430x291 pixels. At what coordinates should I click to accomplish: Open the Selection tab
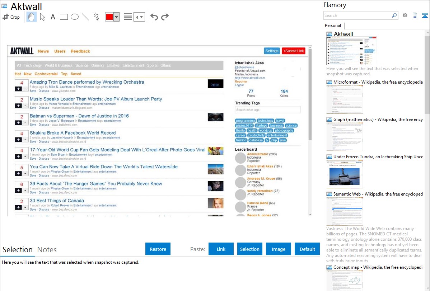pyautogui.click(x=18, y=250)
